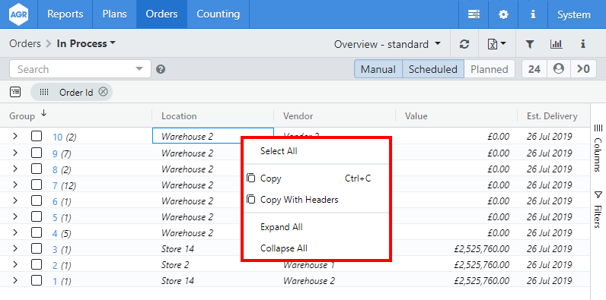Open the Plans tab
Screen dimensions: 606x300
coord(114,14)
